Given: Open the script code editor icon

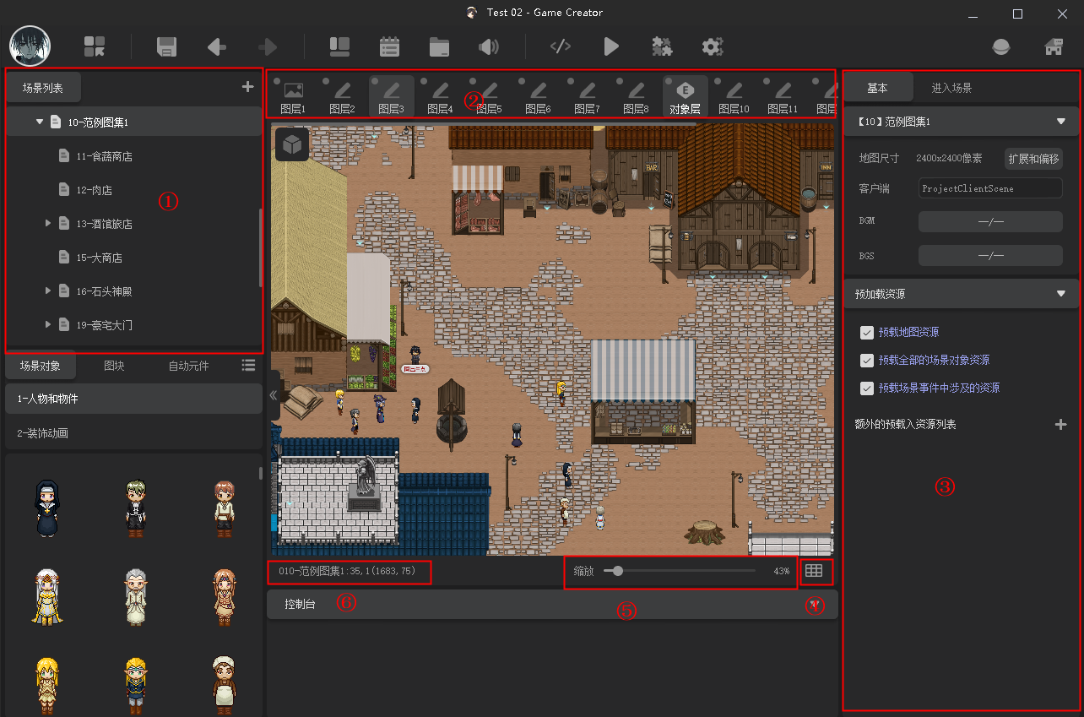Looking at the screenshot, I should [x=561, y=46].
